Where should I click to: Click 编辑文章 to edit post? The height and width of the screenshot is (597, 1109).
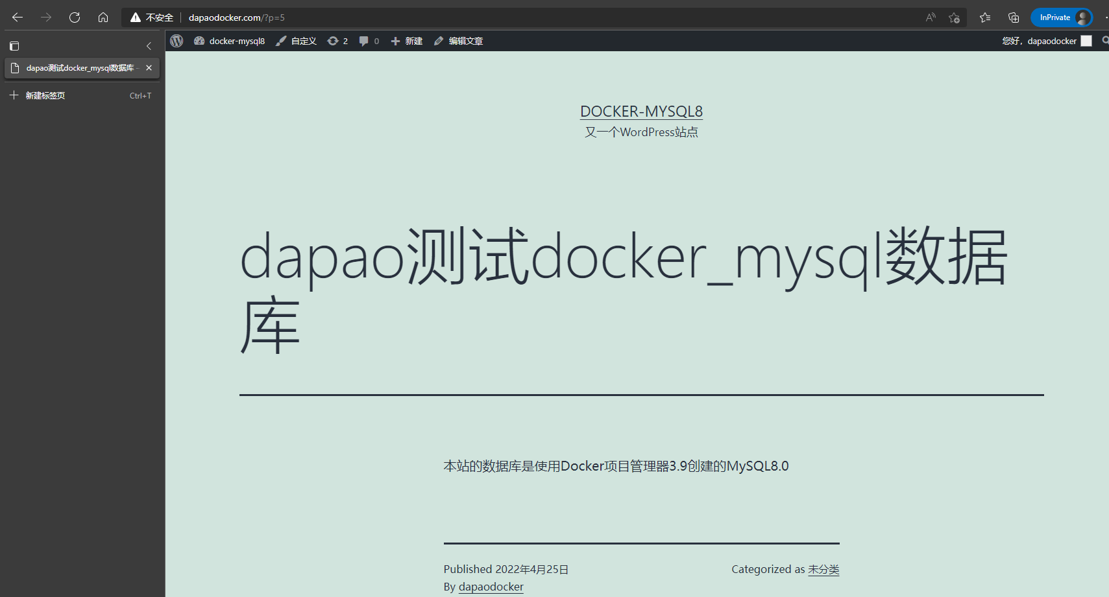coord(459,41)
